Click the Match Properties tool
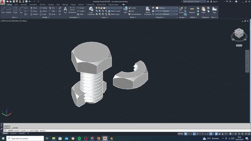251x141 pixels. 147,11
